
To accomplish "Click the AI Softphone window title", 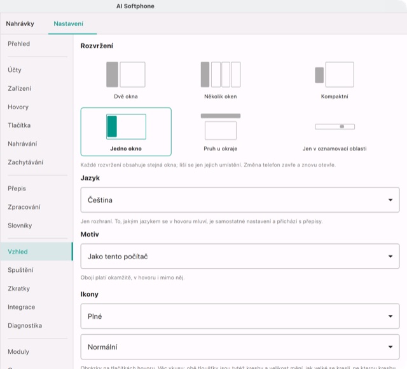I will tap(135, 6).
